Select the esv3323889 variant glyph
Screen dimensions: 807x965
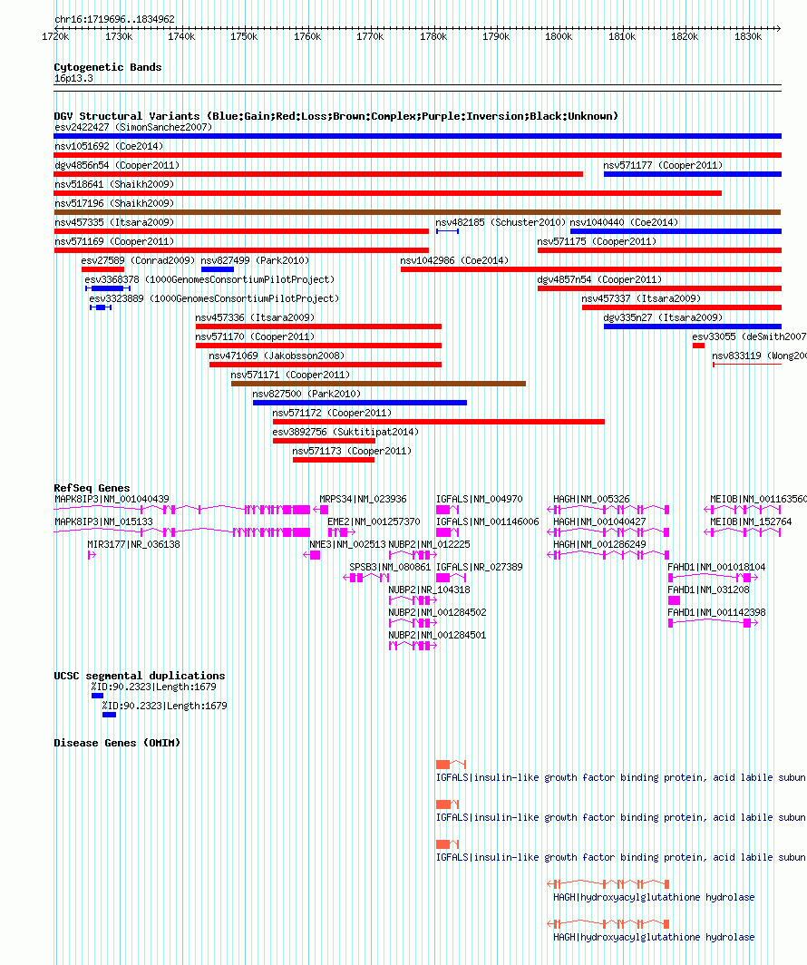coord(101,307)
